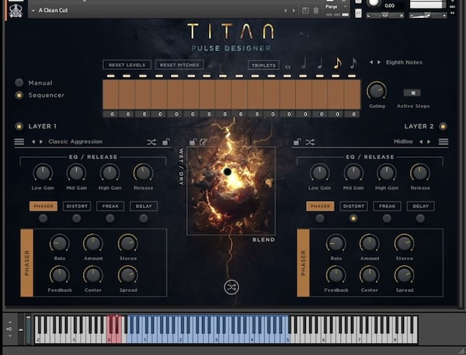Enable Layer 2 Freak effect LED

pos(387,218)
